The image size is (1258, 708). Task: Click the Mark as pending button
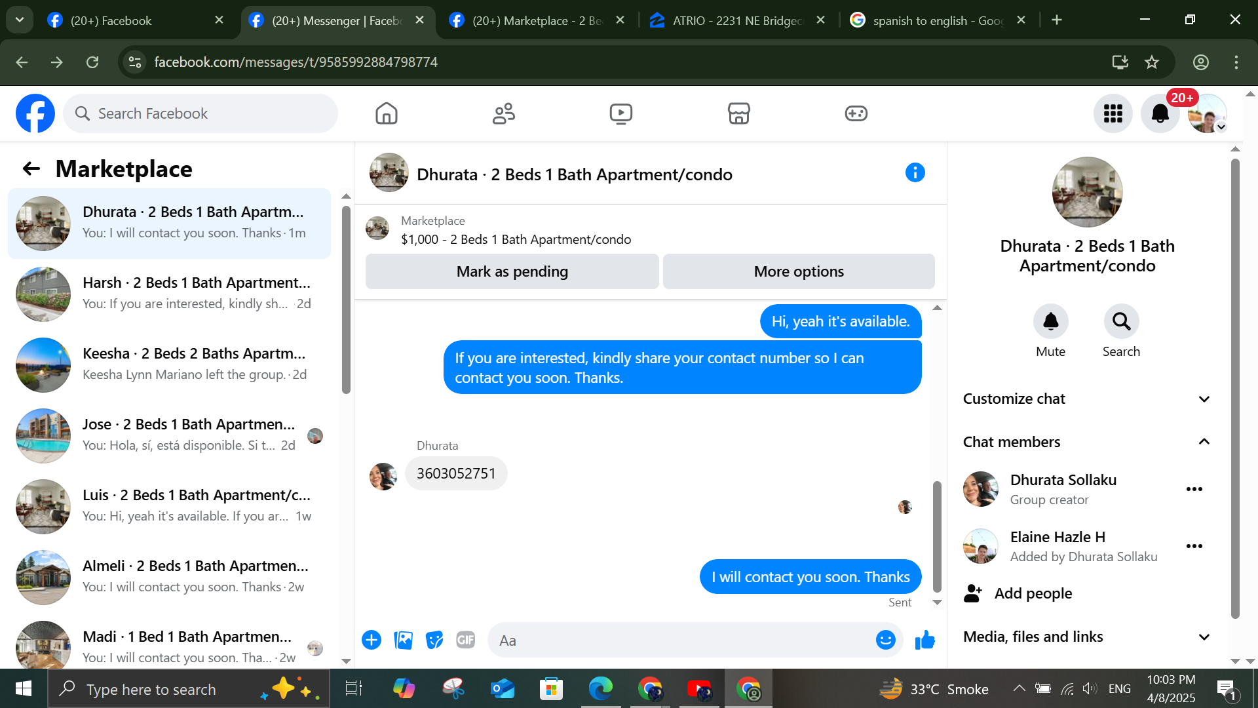[x=512, y=271]
